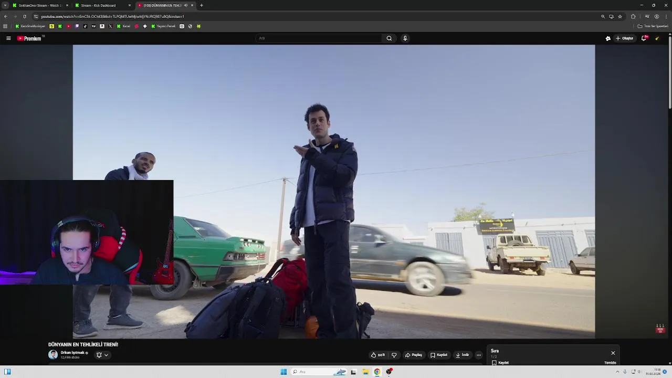Open Yayıncı Paneli bookmark
This screenshot has height=378, width=672.
[163, 26]
